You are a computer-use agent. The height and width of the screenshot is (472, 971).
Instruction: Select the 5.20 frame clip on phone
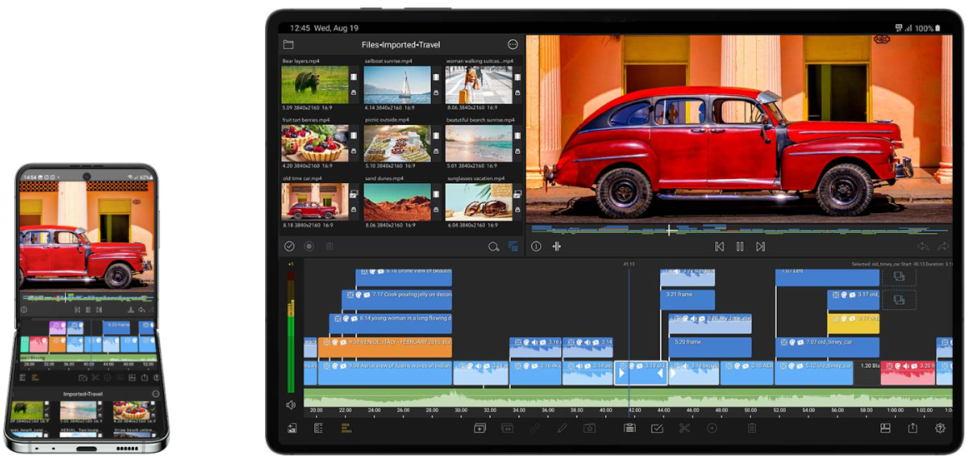[x=117, y=327]
